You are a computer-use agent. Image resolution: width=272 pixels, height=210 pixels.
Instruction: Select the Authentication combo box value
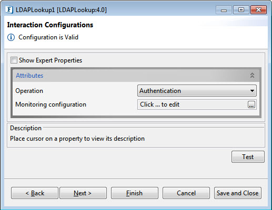coord(197,91)
